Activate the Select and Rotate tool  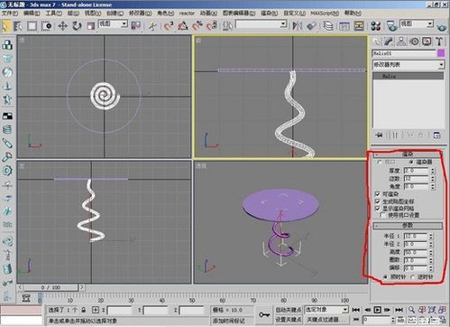point(77,26)
